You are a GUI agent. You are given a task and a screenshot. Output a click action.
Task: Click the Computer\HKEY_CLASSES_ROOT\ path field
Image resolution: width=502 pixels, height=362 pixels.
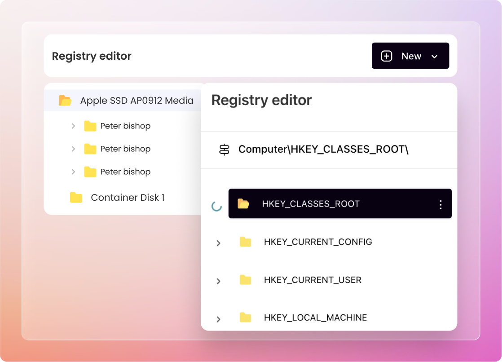pyautogui.click(x=323, y=150)
